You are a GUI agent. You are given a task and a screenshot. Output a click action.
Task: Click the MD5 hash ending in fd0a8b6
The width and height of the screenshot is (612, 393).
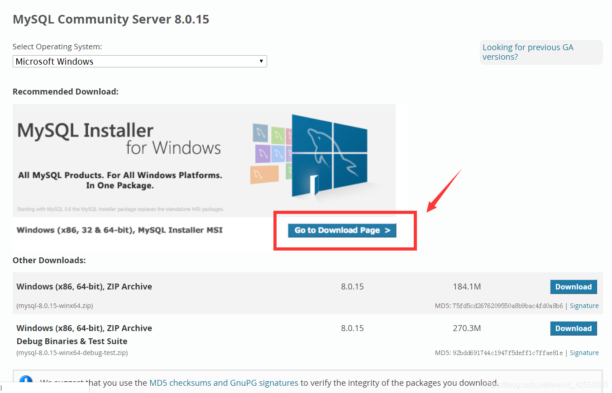(508, 306)
